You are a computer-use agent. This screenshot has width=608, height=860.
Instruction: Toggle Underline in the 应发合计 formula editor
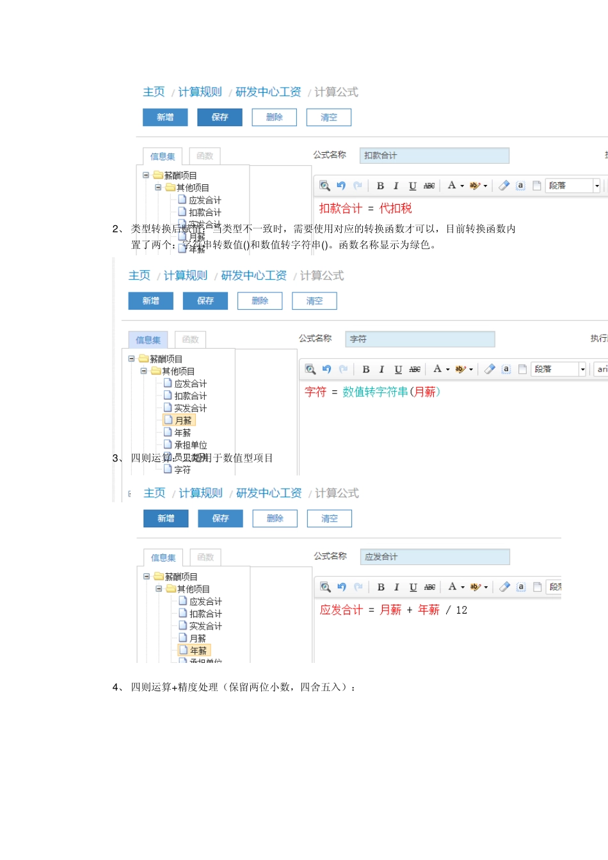(x=413, y=587)
